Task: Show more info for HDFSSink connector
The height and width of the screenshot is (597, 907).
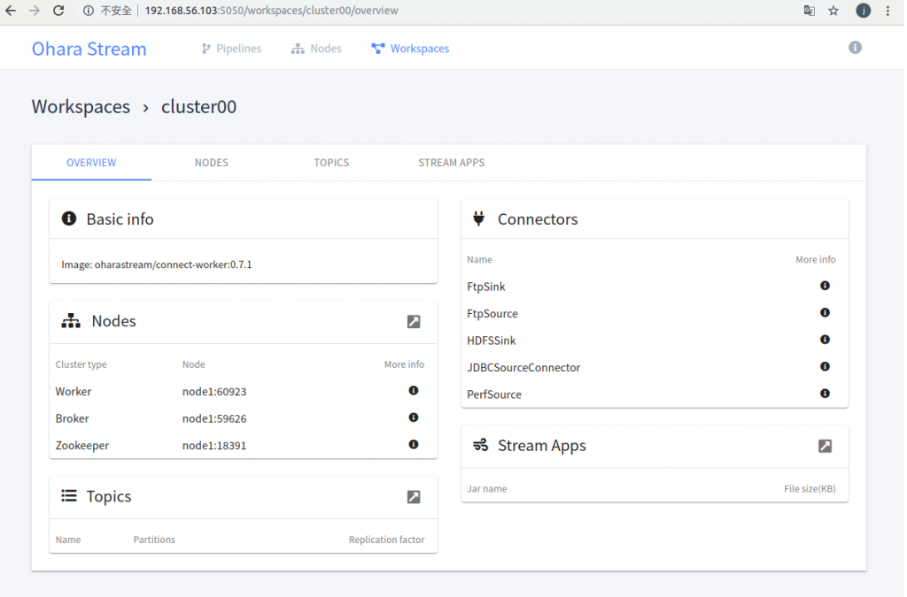Action: 825,340
